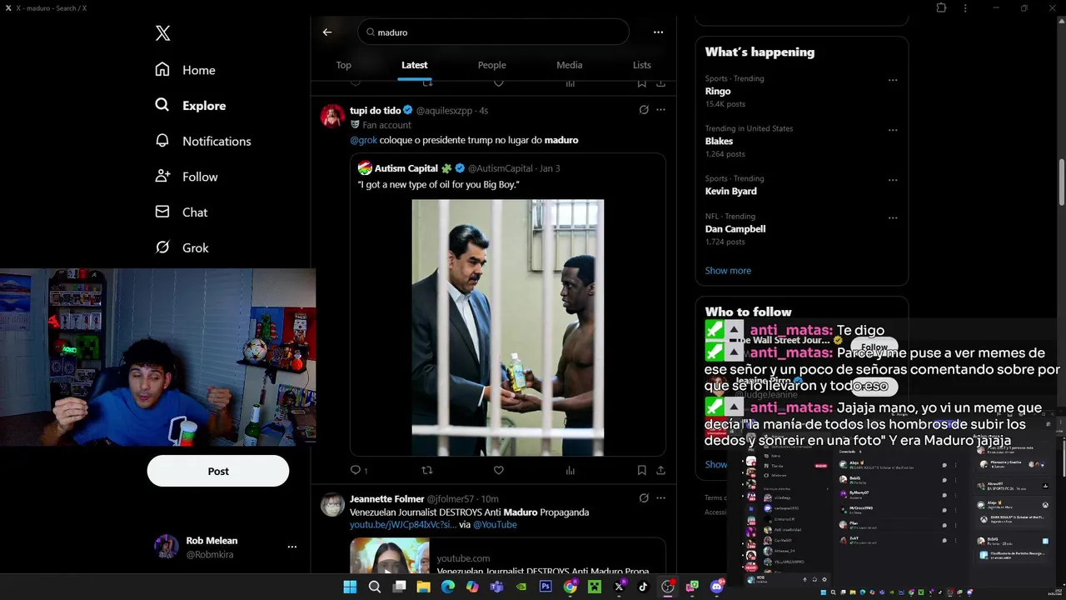Open account menu dots beside Rob Melean
This screenshot has height=600, width=1066.
(x=291, y=547)
